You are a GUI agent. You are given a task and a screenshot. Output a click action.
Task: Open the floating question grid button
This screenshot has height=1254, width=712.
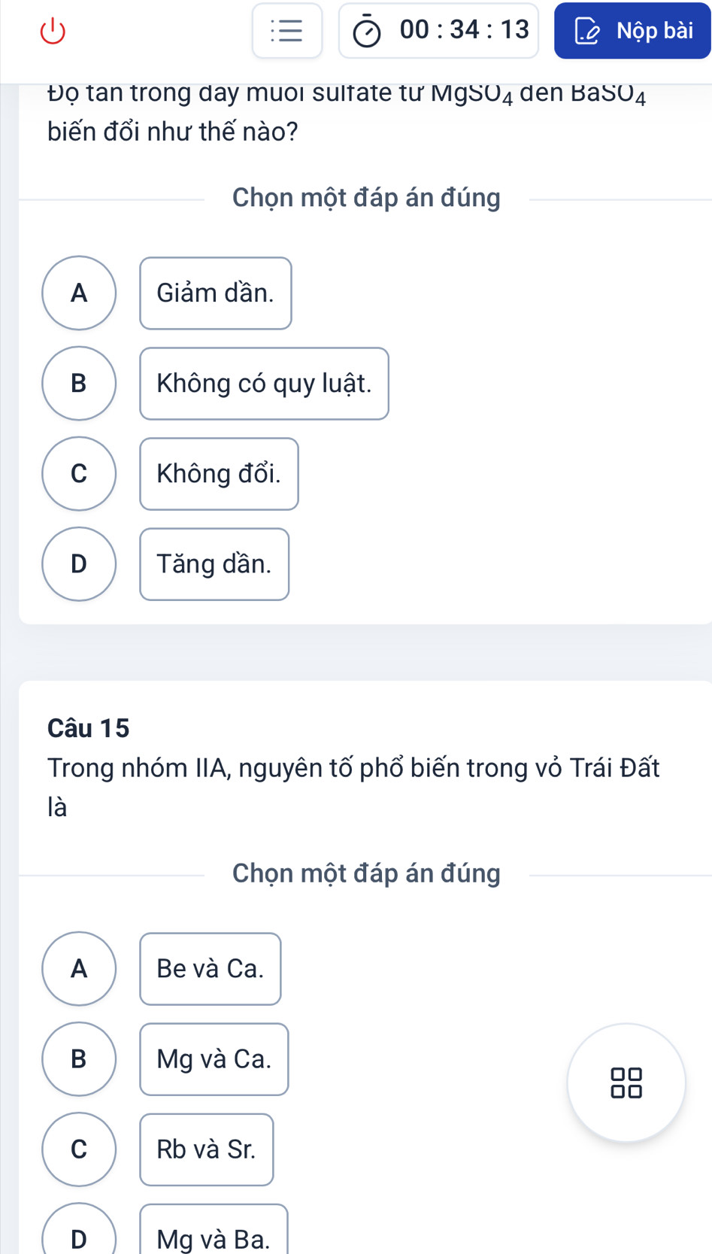[x=626, y=1082]
